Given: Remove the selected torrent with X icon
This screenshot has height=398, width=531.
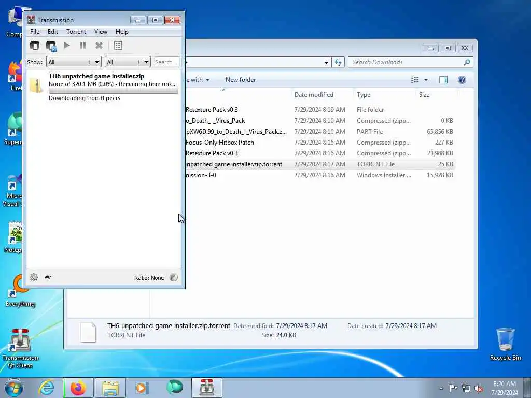Looking at the screenshot, I should point(99,46).
